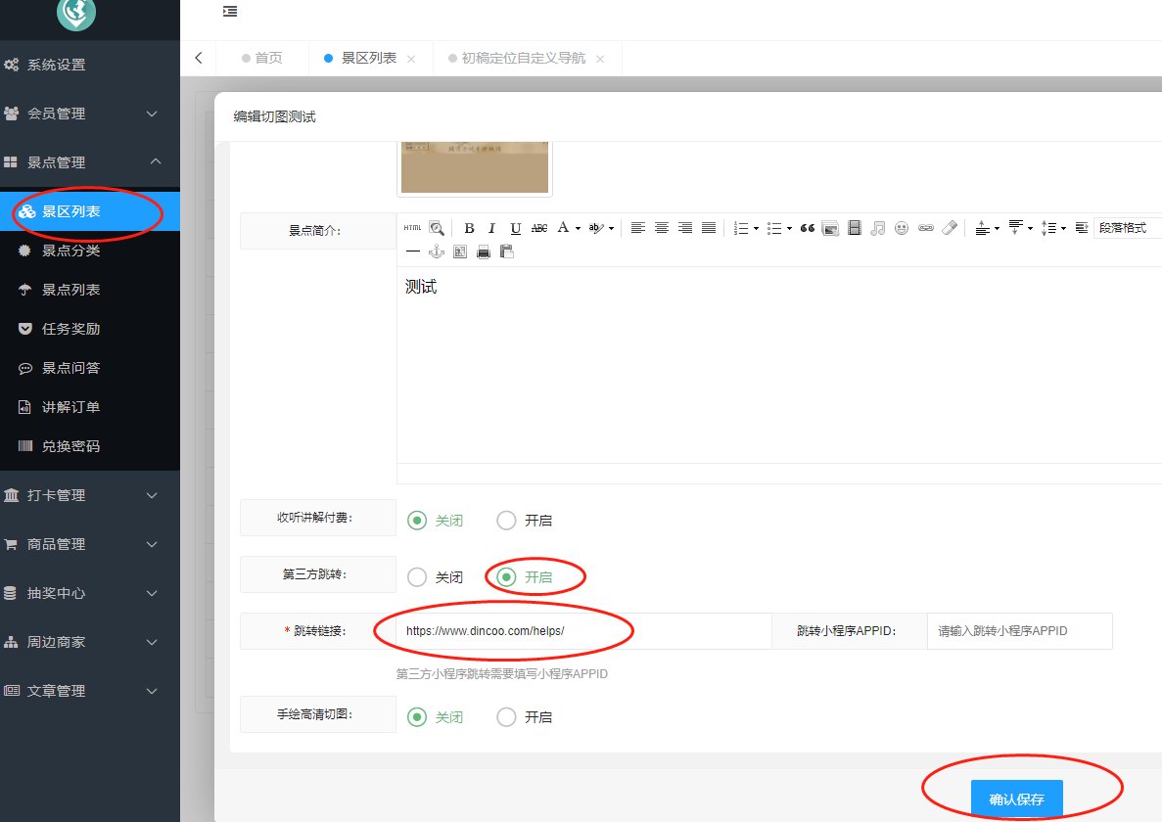Click the print icon in editor toolbar
Screen dimensions: 1162x822
[484, 251]
